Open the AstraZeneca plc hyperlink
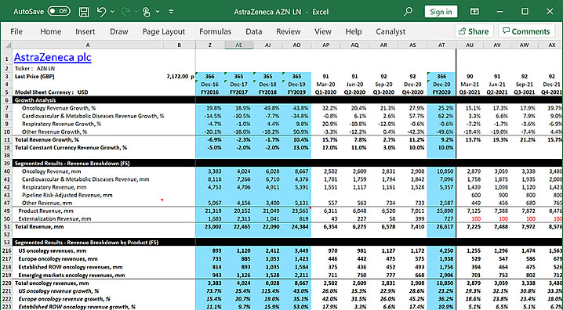This screenshot has width=563, height=310. [x=53, y=57]
